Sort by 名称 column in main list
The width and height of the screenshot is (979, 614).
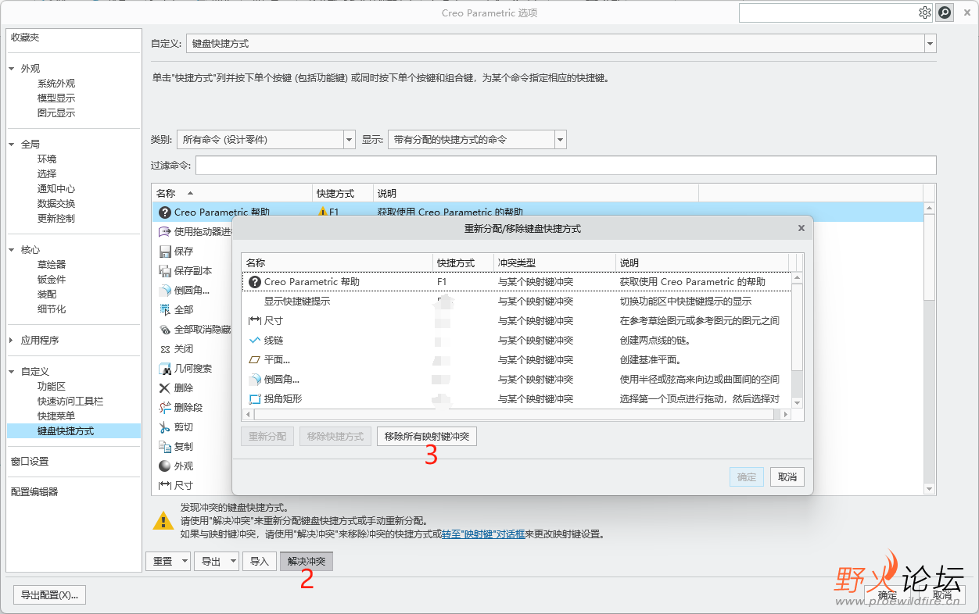coord(231,193)
